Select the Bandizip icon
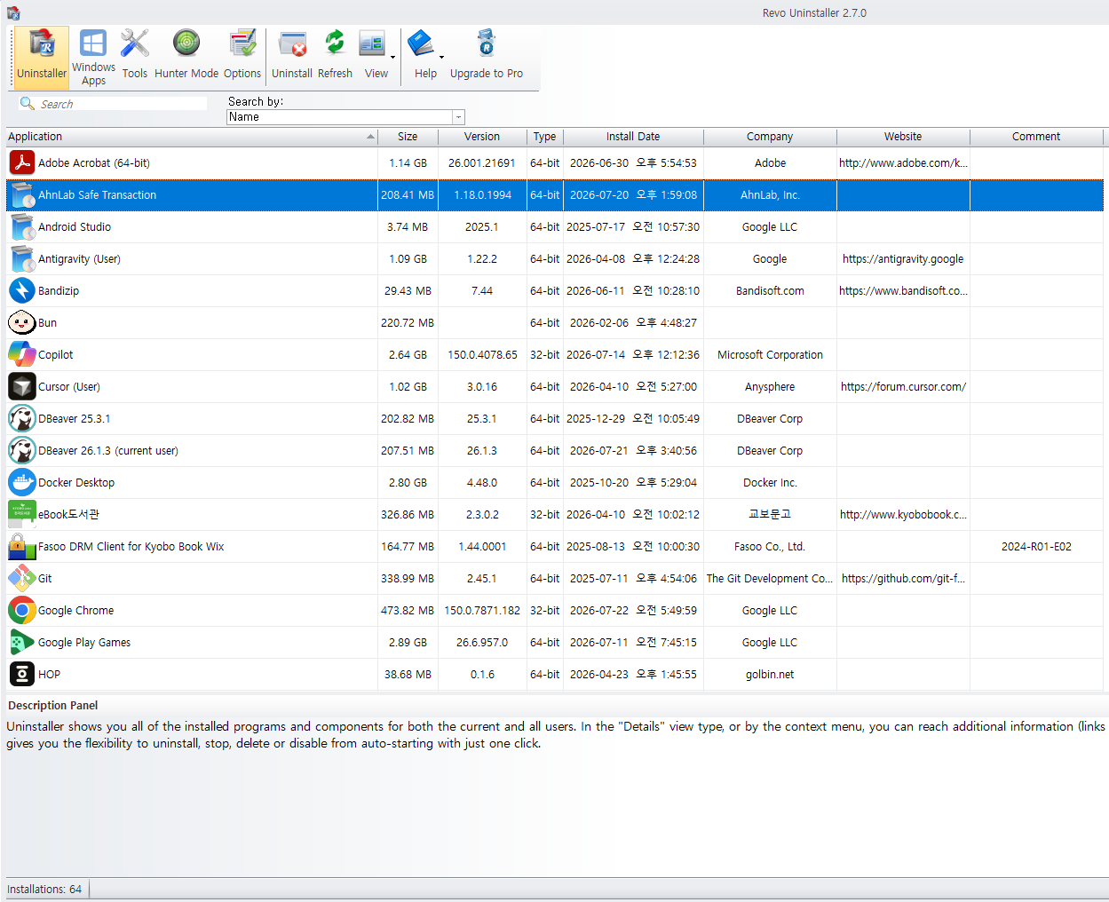Viewport: 1109px width, 902px height. click(22, 290)
